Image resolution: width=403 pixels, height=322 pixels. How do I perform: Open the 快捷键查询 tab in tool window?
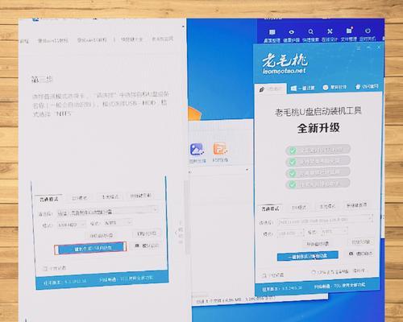(x=356, y=205)
